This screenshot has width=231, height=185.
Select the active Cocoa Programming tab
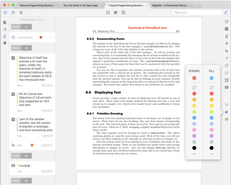pyautogui.click(x=127, y=6)
